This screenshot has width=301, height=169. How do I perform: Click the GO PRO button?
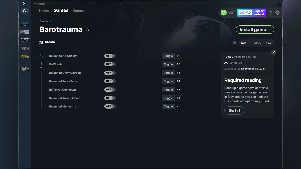pyautogui.click(x=245, y=13)
